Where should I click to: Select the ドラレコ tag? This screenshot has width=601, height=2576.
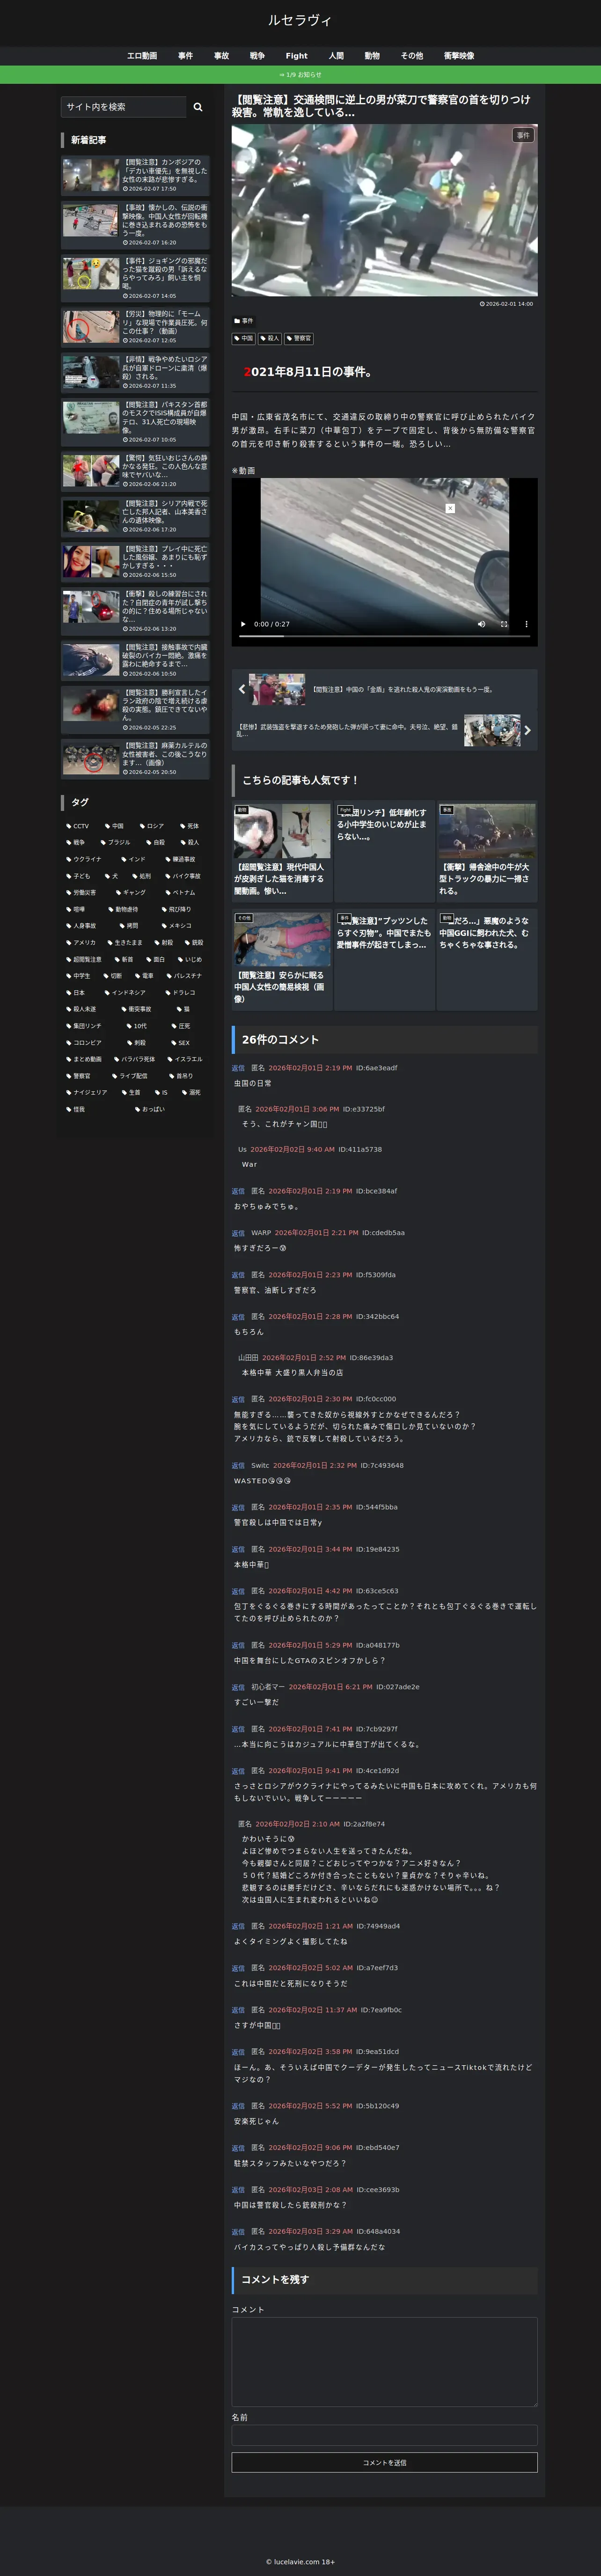181,992
